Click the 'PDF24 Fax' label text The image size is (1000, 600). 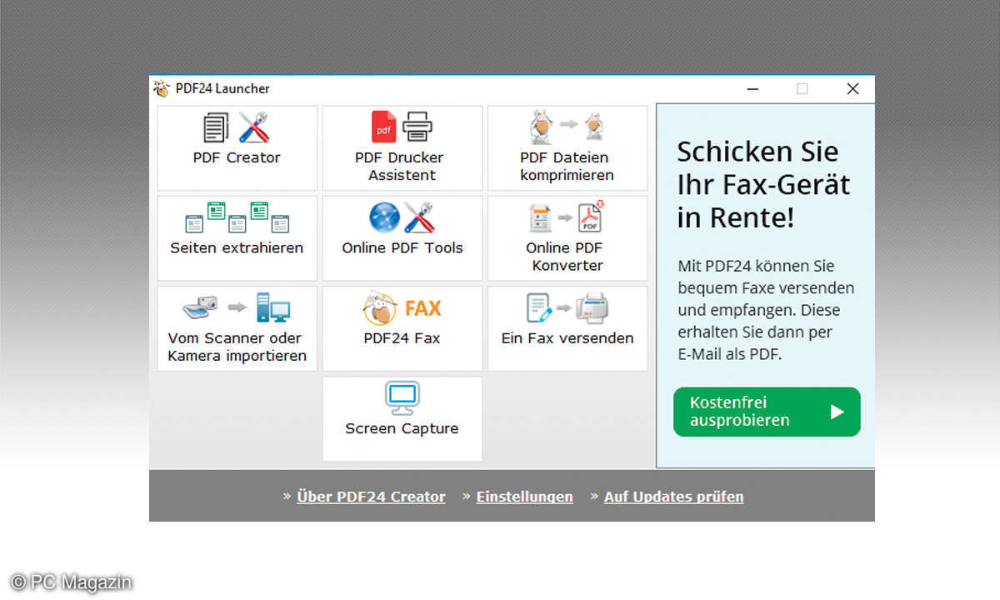tap(402, 337)
